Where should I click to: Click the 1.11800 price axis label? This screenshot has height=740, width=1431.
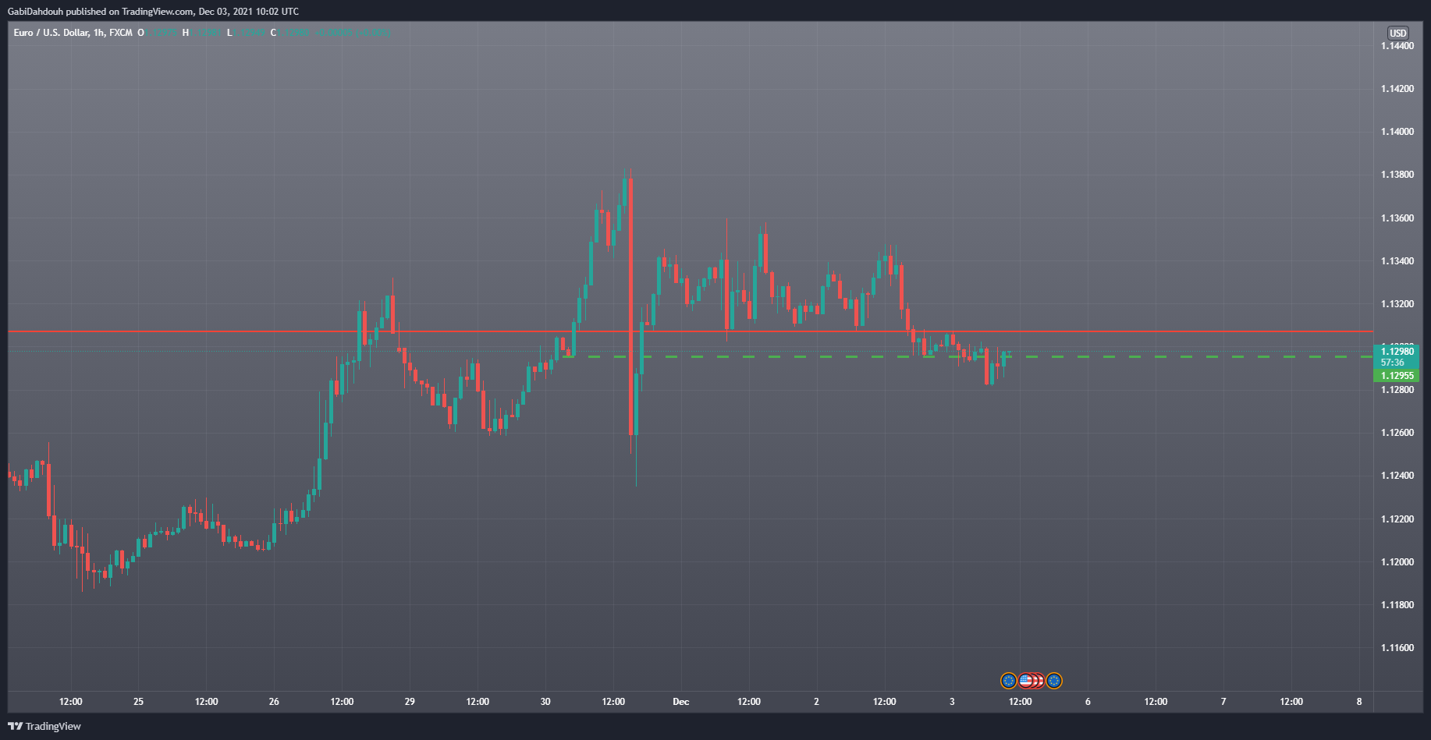[x=1397, y=605]
